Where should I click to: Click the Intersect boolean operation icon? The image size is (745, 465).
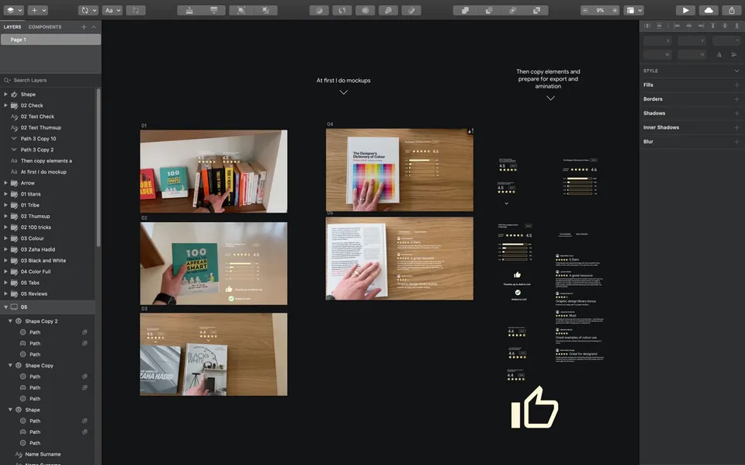point(513,10)
